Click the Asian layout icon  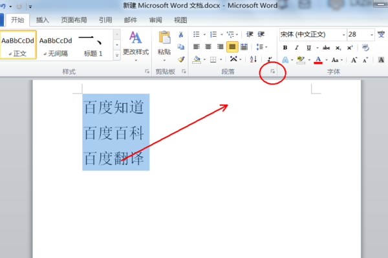233,59
